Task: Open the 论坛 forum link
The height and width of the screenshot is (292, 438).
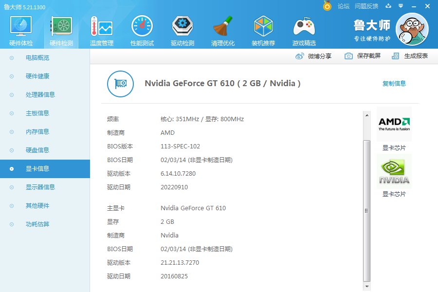Action: click(x=344, y=6)
